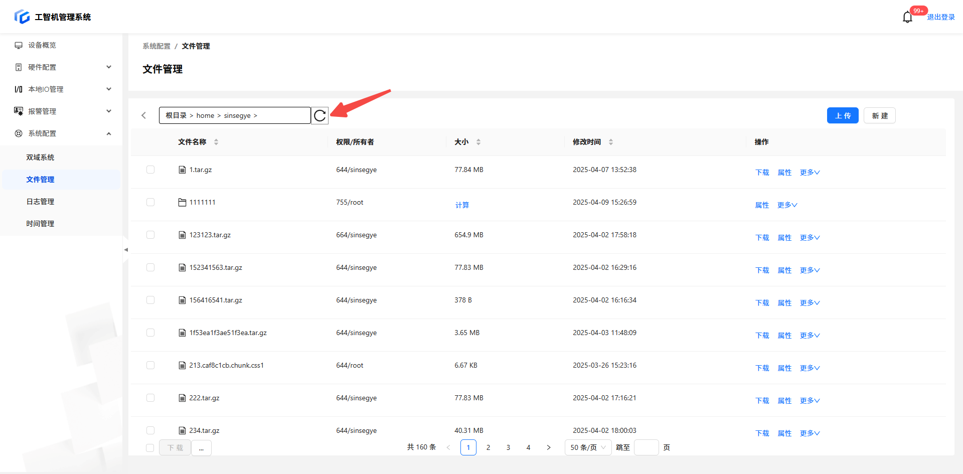Sort by file name using sort arrows
Screen dimensions: 963x474
(216, 142)
